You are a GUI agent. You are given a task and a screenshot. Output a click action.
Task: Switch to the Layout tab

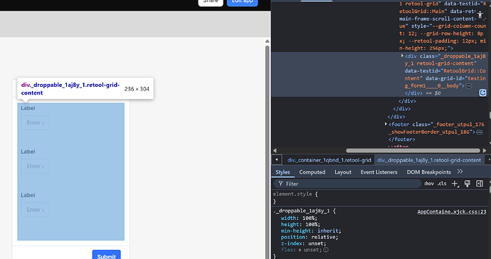343,172
